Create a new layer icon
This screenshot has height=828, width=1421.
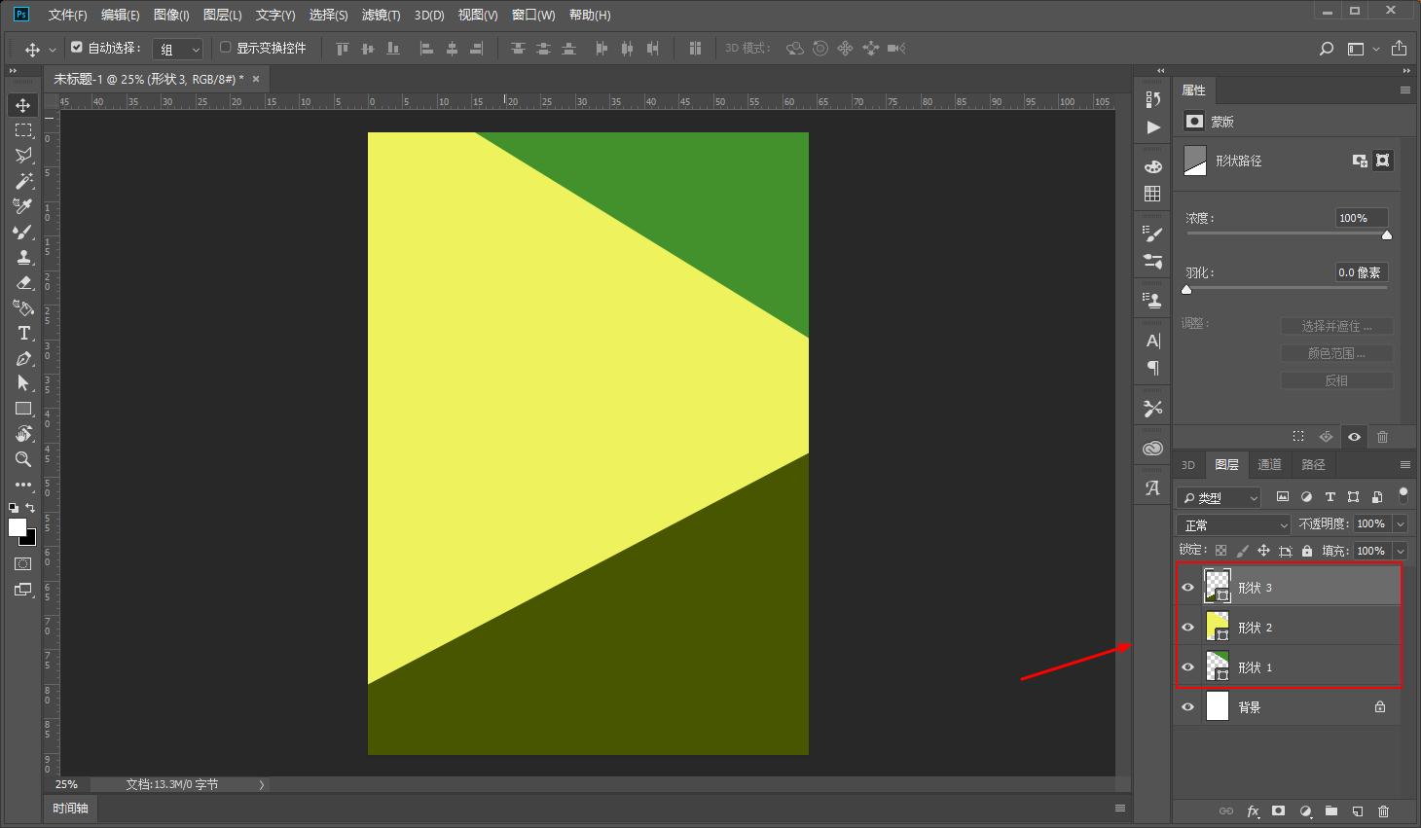[1358, 810]
